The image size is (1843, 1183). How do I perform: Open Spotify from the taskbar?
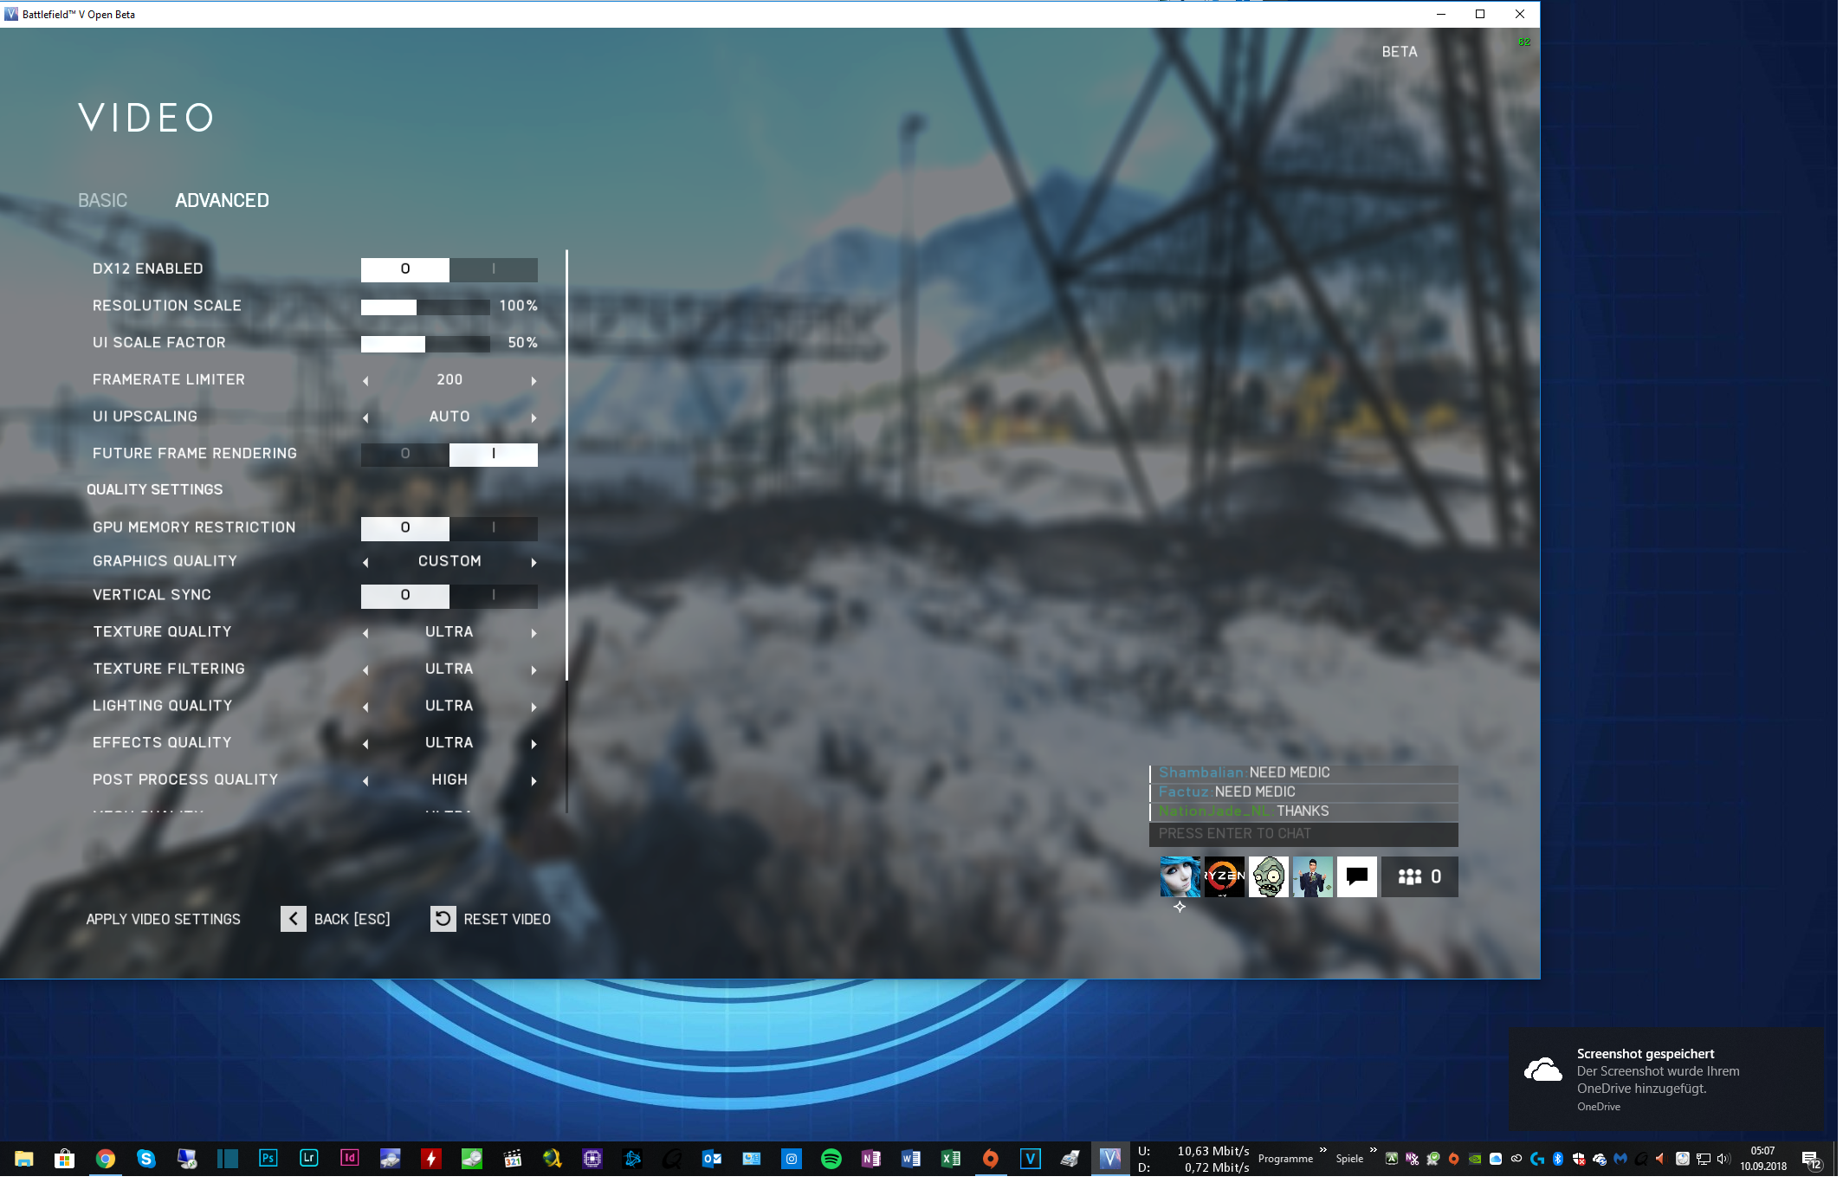click(831, 1159)
